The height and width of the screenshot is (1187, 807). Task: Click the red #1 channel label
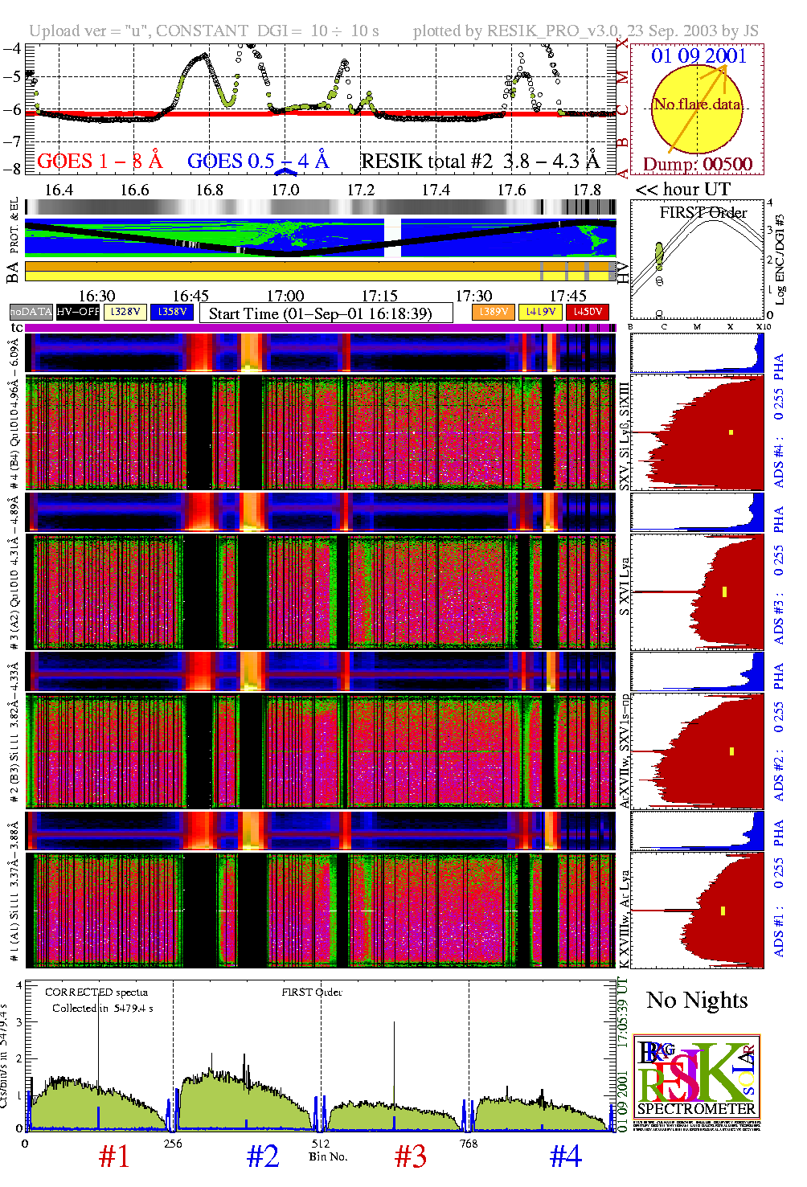tap(114, 1156)
